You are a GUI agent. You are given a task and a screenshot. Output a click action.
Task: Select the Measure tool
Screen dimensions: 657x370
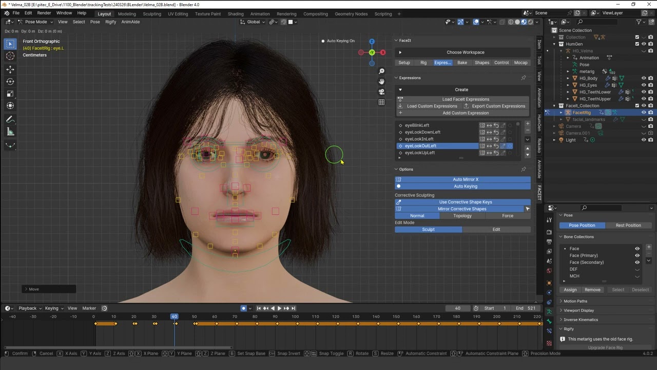click(x=10, y=132)
